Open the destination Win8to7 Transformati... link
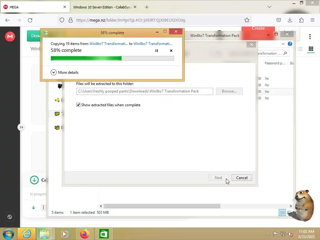This screenshot has width=320, height=240. [x=152, y=44]
